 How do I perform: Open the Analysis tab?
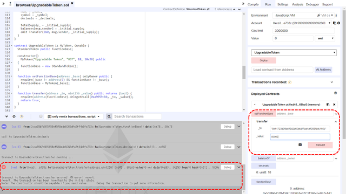(x=297, y=4)
